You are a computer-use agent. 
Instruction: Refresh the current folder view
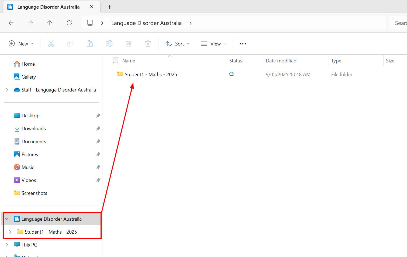pos(69,23)
